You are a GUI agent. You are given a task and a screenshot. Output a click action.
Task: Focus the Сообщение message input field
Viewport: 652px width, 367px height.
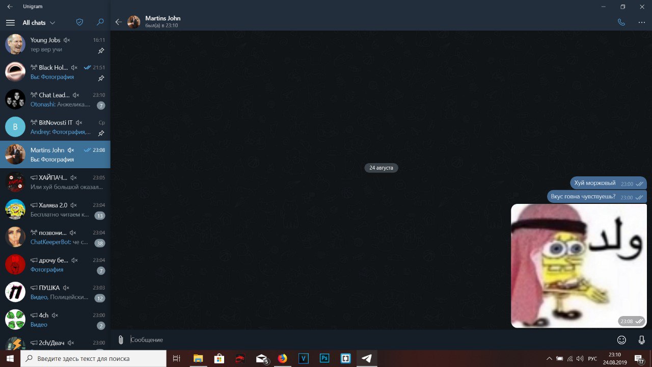(x=369, y=339)
